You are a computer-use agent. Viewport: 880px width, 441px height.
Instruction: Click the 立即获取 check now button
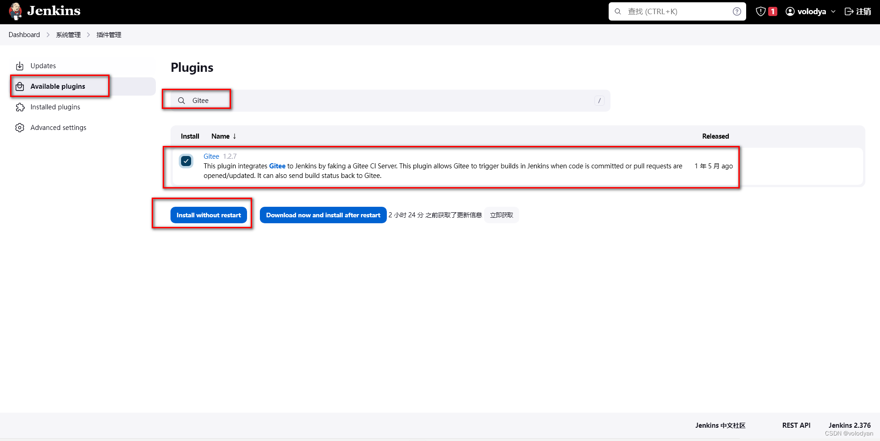pos(501,215)
